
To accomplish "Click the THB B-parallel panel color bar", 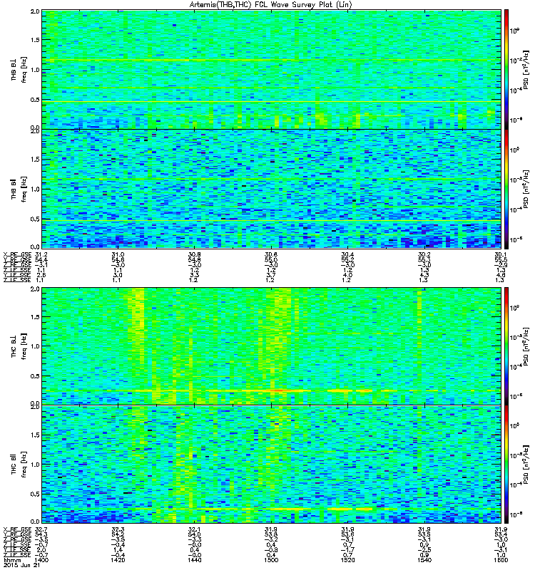I will 506,189.
